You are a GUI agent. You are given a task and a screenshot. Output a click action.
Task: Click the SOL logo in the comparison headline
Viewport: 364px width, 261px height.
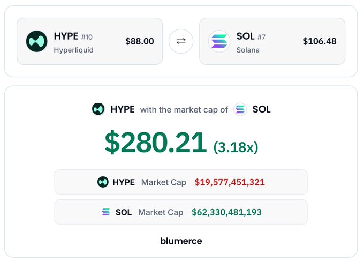(x=240, y=109)
